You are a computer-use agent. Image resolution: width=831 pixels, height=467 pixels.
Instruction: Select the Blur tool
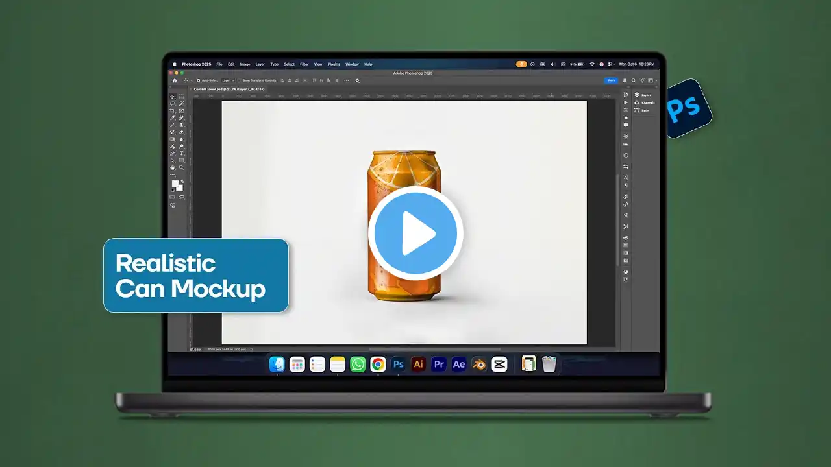[181, 139]
